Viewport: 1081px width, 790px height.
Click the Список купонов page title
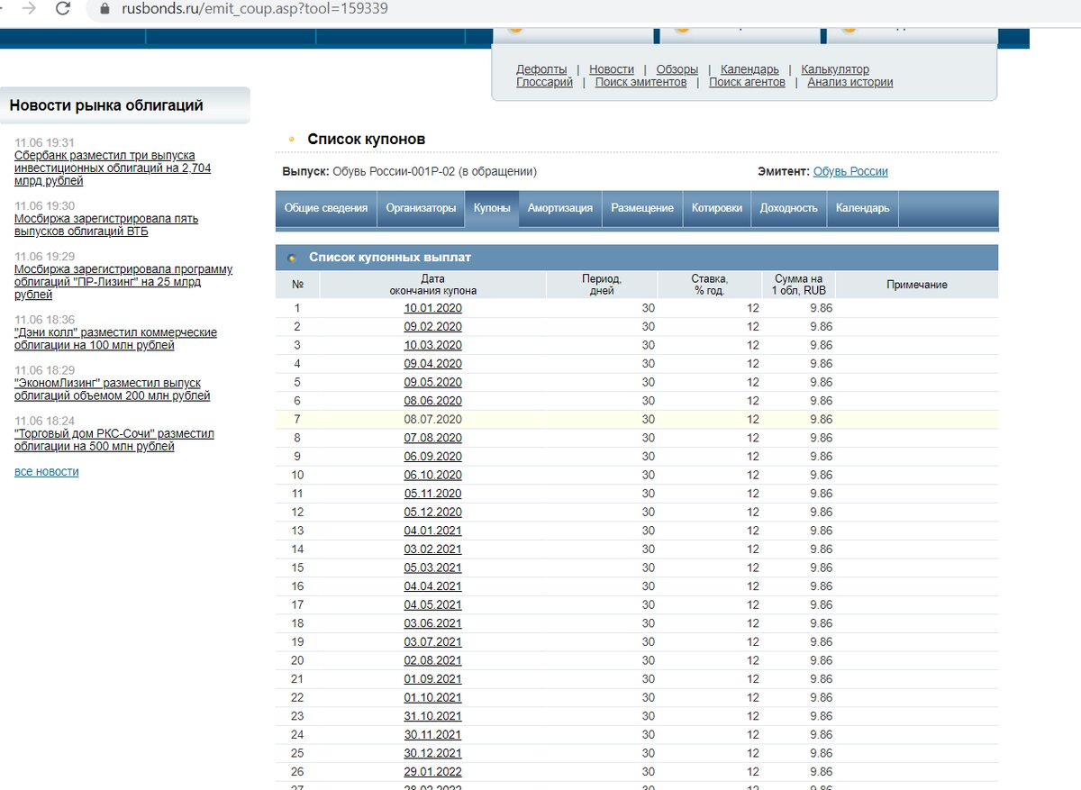coord(367,140)
